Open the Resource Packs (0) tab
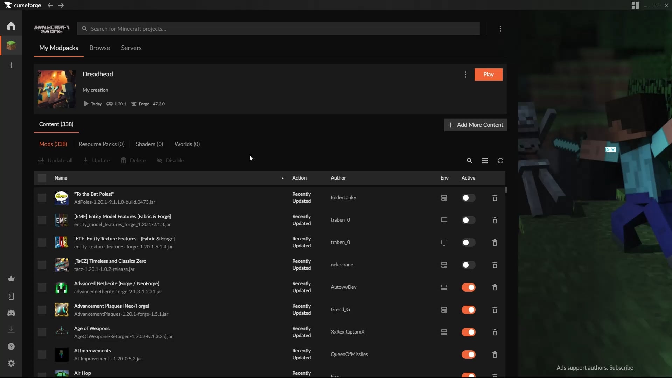This screenshot has width=672, height=378. pyautogui.click(x=101, y=144)
